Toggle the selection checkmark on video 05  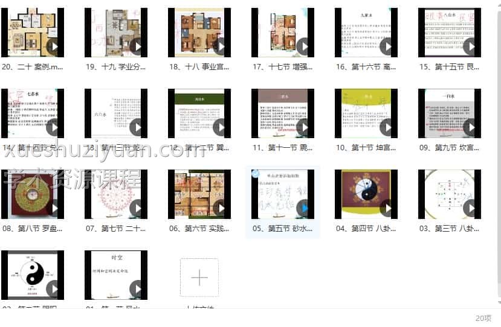(x=255, y=173)
